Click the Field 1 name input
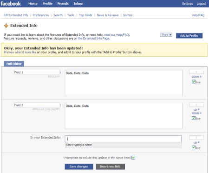Screen dimensions: 209x173 37,72
